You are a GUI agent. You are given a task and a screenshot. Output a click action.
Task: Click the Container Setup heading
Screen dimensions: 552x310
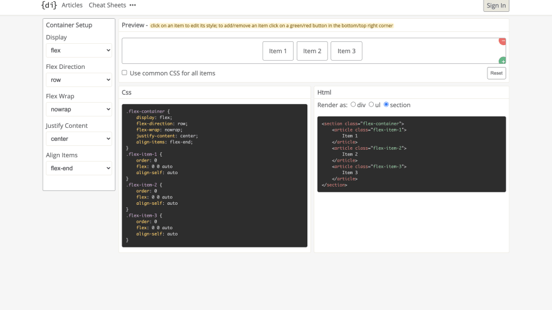click(x=69, y=25)
